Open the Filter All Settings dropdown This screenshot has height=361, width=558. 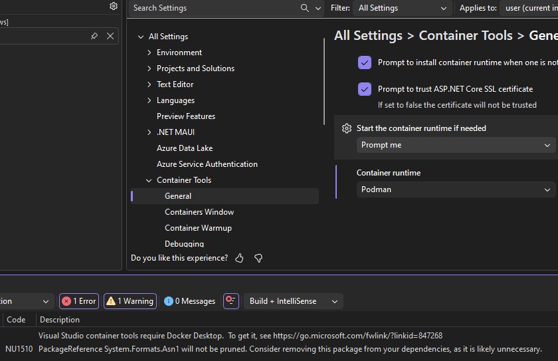click(x=403, y=8)
